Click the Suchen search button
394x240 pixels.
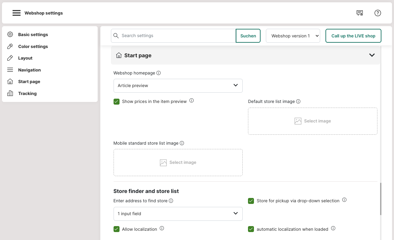point(248,36)
